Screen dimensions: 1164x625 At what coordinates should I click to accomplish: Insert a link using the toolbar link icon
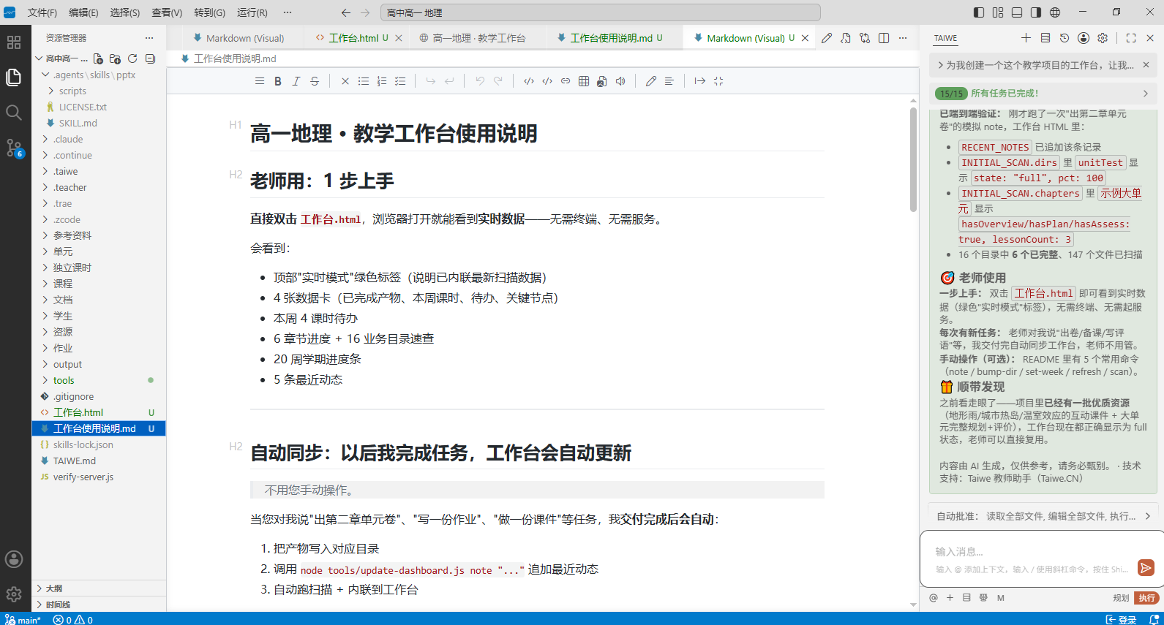566,81
